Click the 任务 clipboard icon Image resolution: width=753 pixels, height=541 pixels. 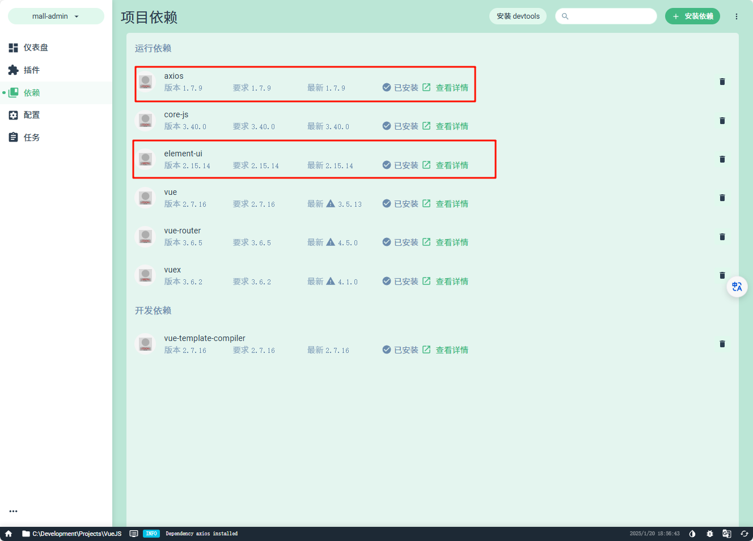[14, 138]
